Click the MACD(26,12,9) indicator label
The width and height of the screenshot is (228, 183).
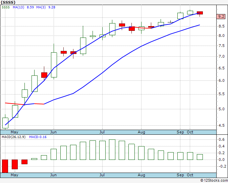tap(13, 137)
